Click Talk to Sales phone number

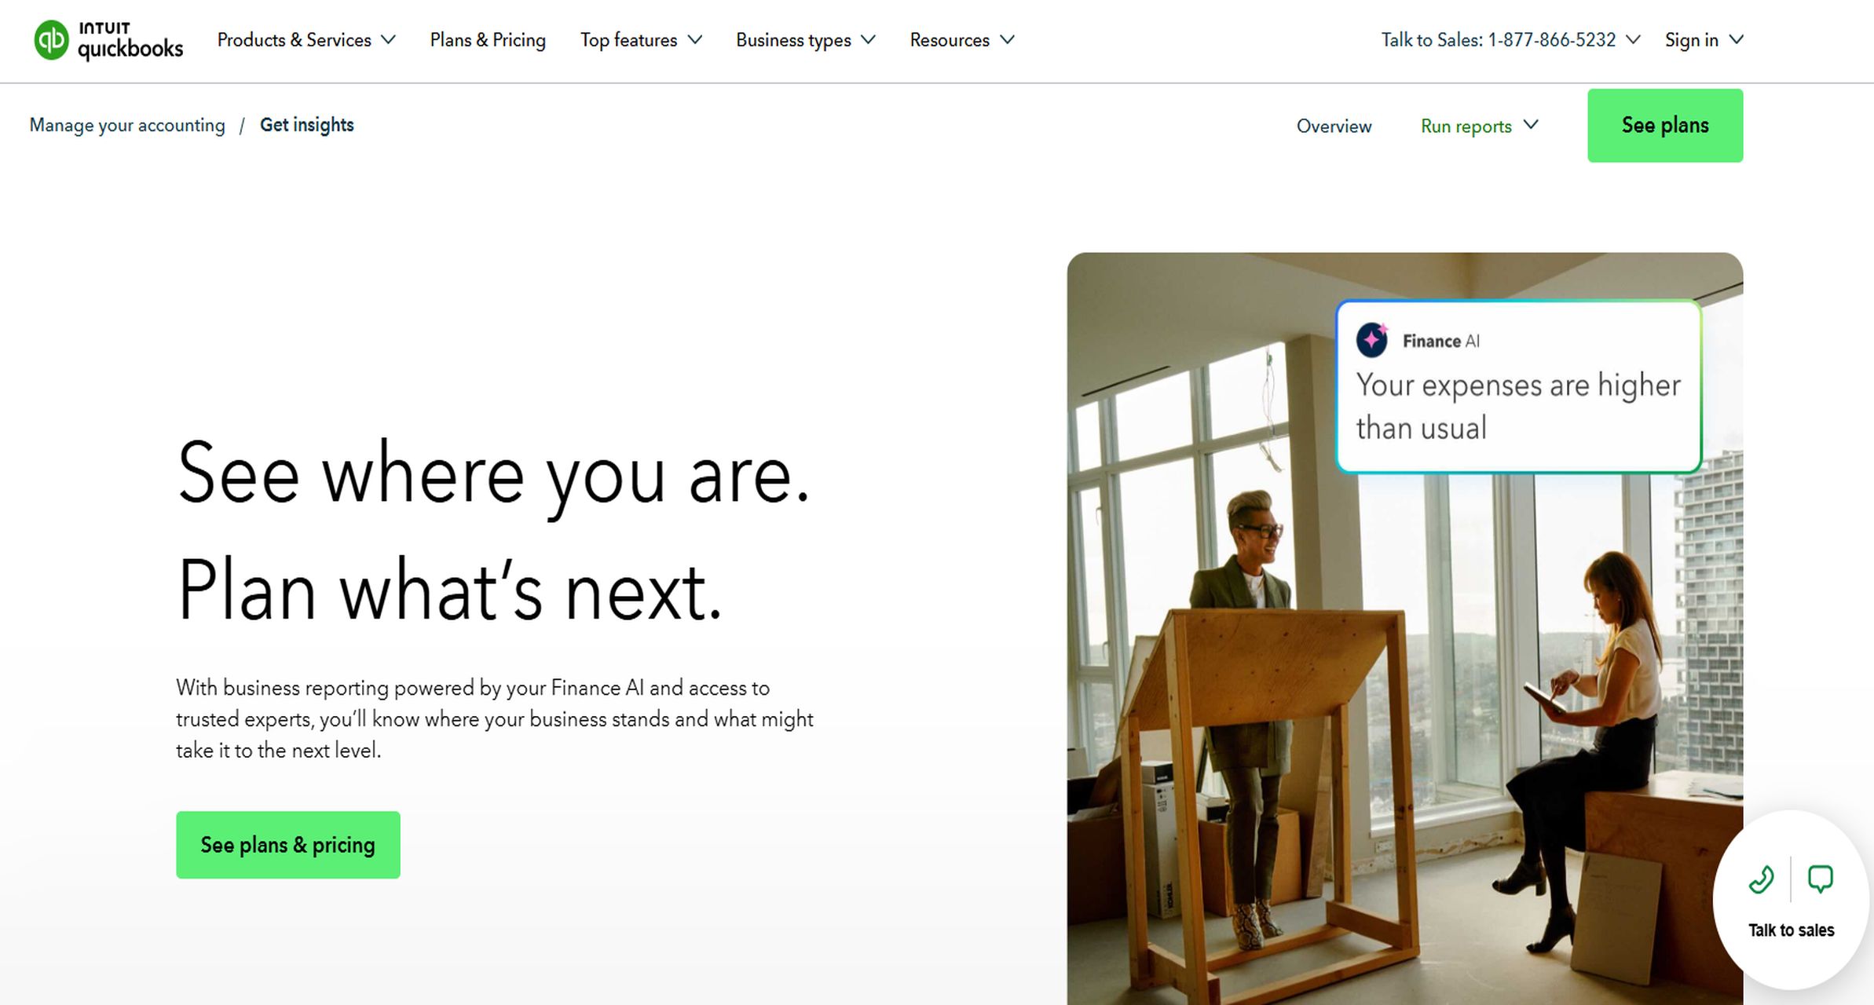(x=1499, y=40)
